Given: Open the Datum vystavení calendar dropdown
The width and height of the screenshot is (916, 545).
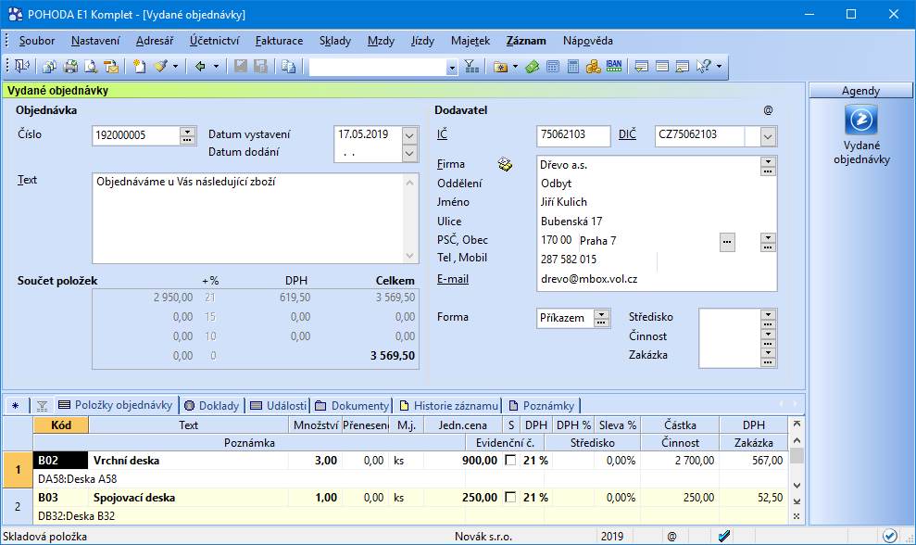Looking at the screenshot, I should [x=409, y=135].
